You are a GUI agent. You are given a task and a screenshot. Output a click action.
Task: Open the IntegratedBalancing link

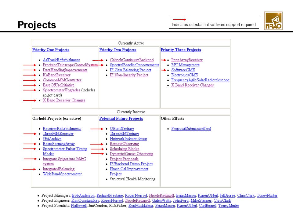pos(59,169)
